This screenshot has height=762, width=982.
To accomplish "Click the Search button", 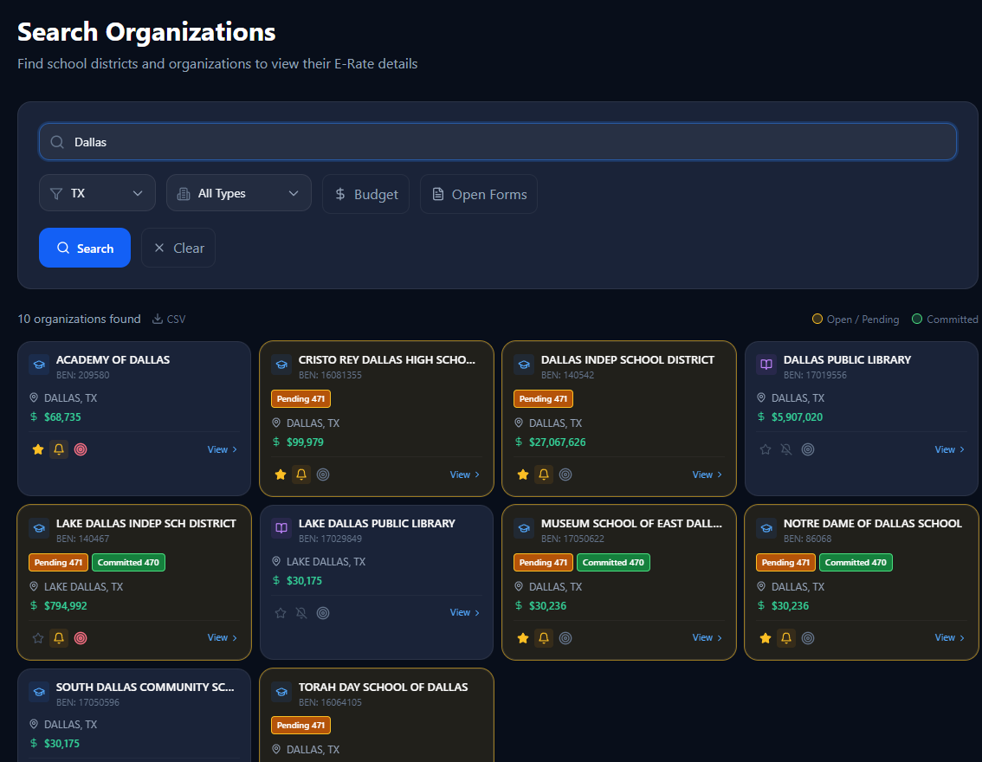I will (84, 248).
